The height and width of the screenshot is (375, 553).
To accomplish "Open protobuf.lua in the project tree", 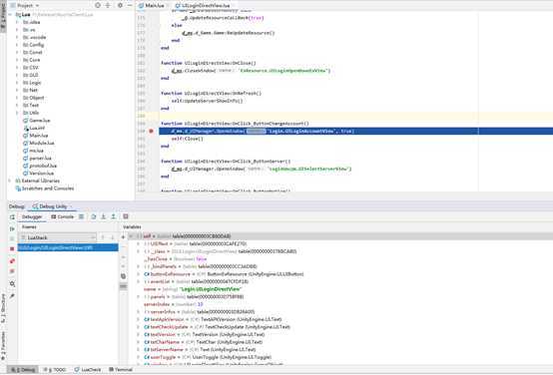I will click(40, 166).
